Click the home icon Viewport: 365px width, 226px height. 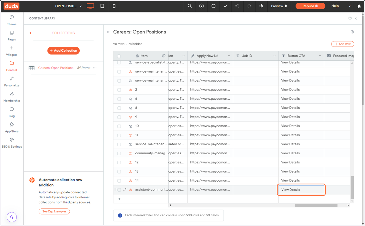point(359,6)
